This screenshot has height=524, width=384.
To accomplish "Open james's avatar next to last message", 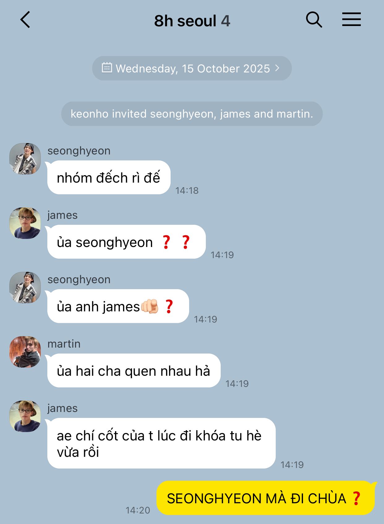I will coord(25,416).
